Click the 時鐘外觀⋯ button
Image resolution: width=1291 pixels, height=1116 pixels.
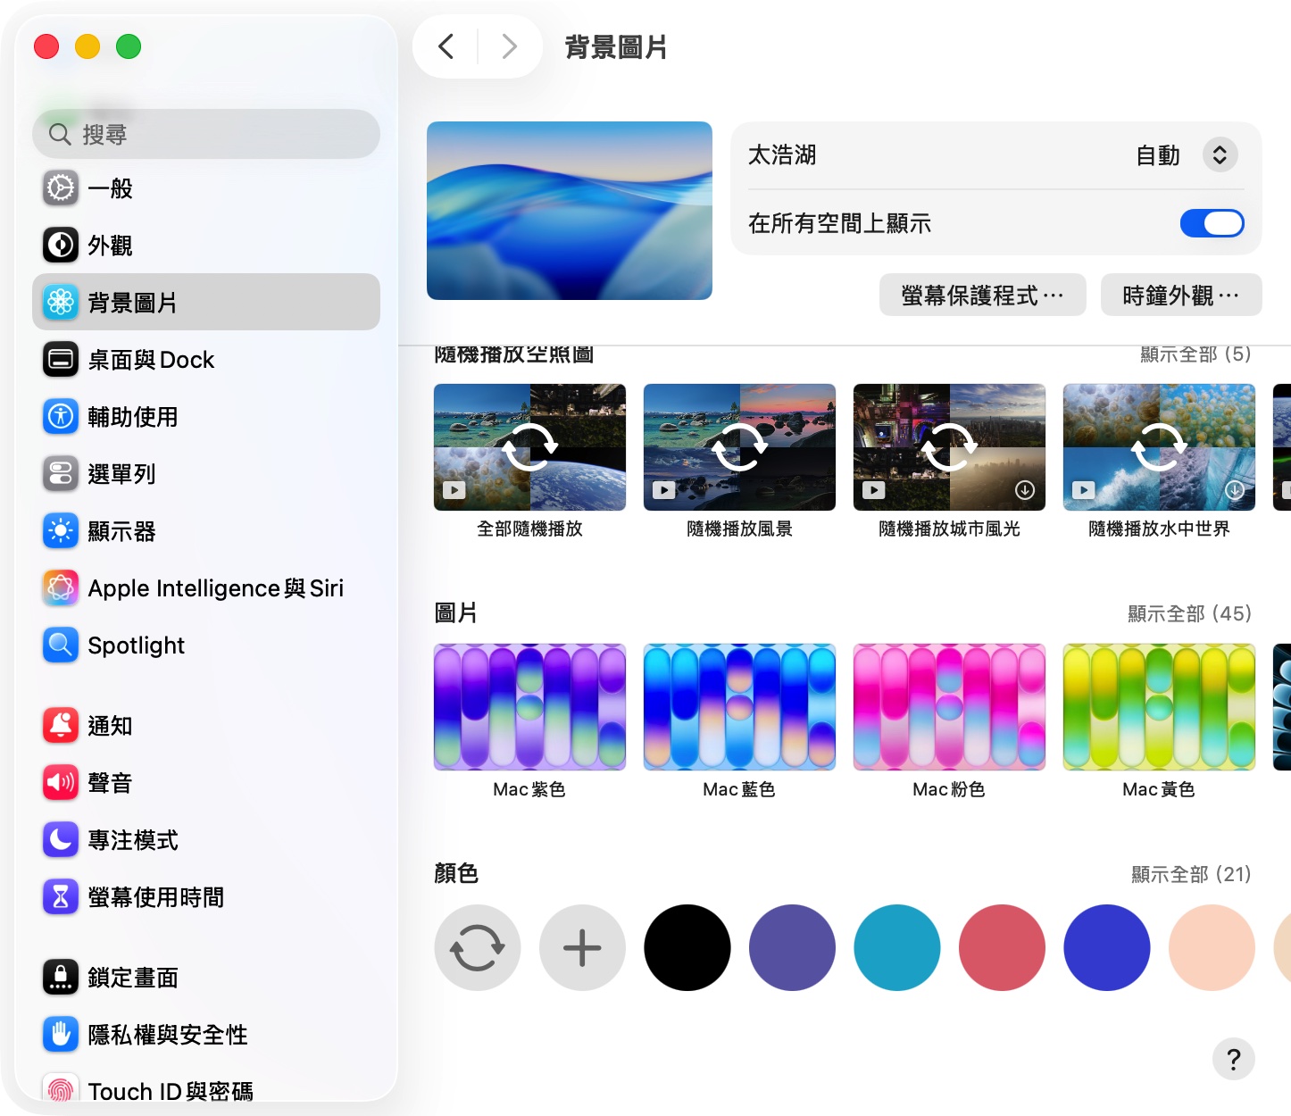pos(1181,295)
